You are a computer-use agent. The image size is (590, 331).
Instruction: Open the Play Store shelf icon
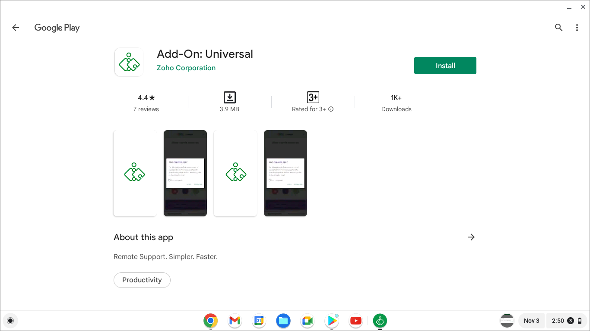(331, 321)
